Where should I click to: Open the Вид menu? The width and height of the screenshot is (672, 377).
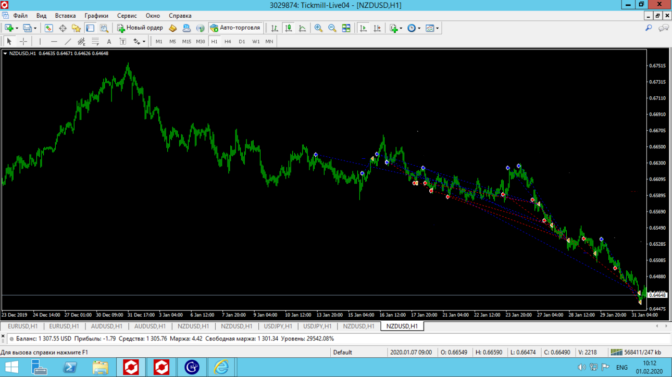[41, 16]
